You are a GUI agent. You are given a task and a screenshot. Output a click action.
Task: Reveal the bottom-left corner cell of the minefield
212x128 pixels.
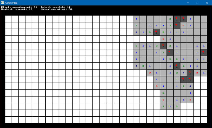coord(8,120)
